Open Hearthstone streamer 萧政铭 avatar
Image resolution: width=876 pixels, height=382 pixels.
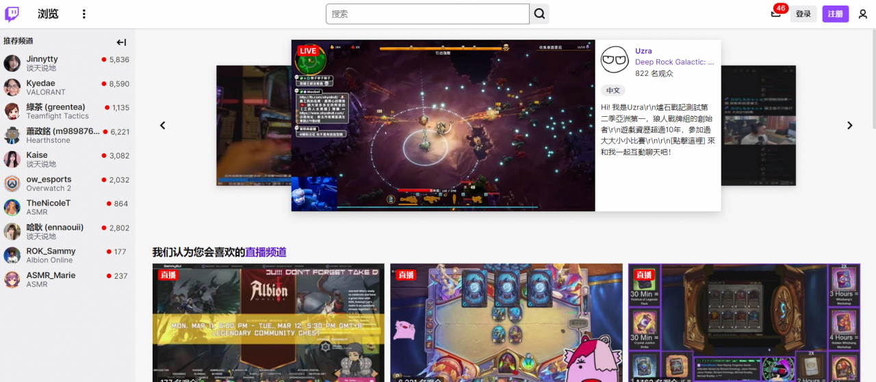point(12,135)
